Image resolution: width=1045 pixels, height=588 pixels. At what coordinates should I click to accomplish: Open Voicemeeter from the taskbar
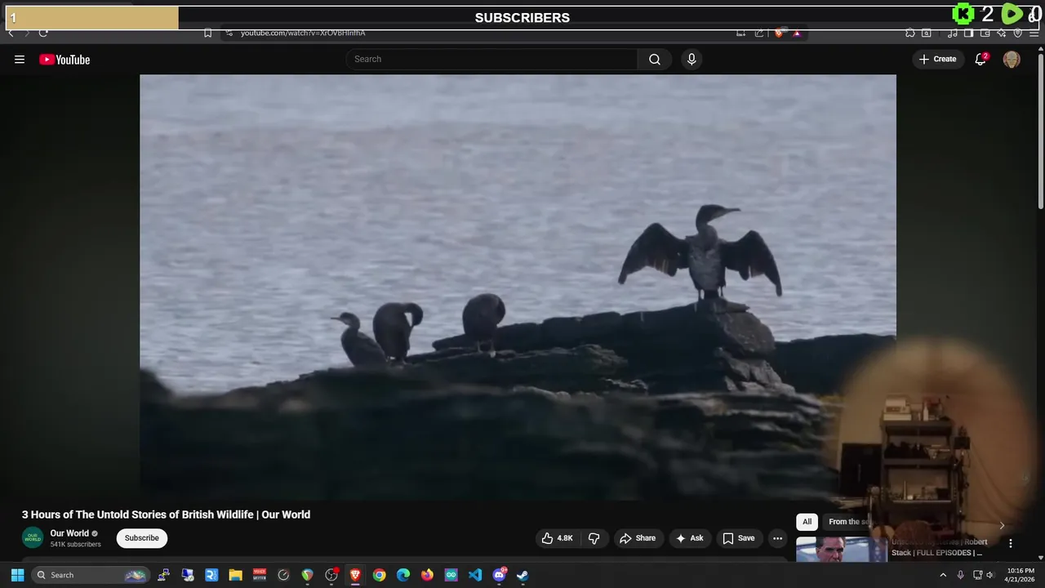[x=260, y=575]
